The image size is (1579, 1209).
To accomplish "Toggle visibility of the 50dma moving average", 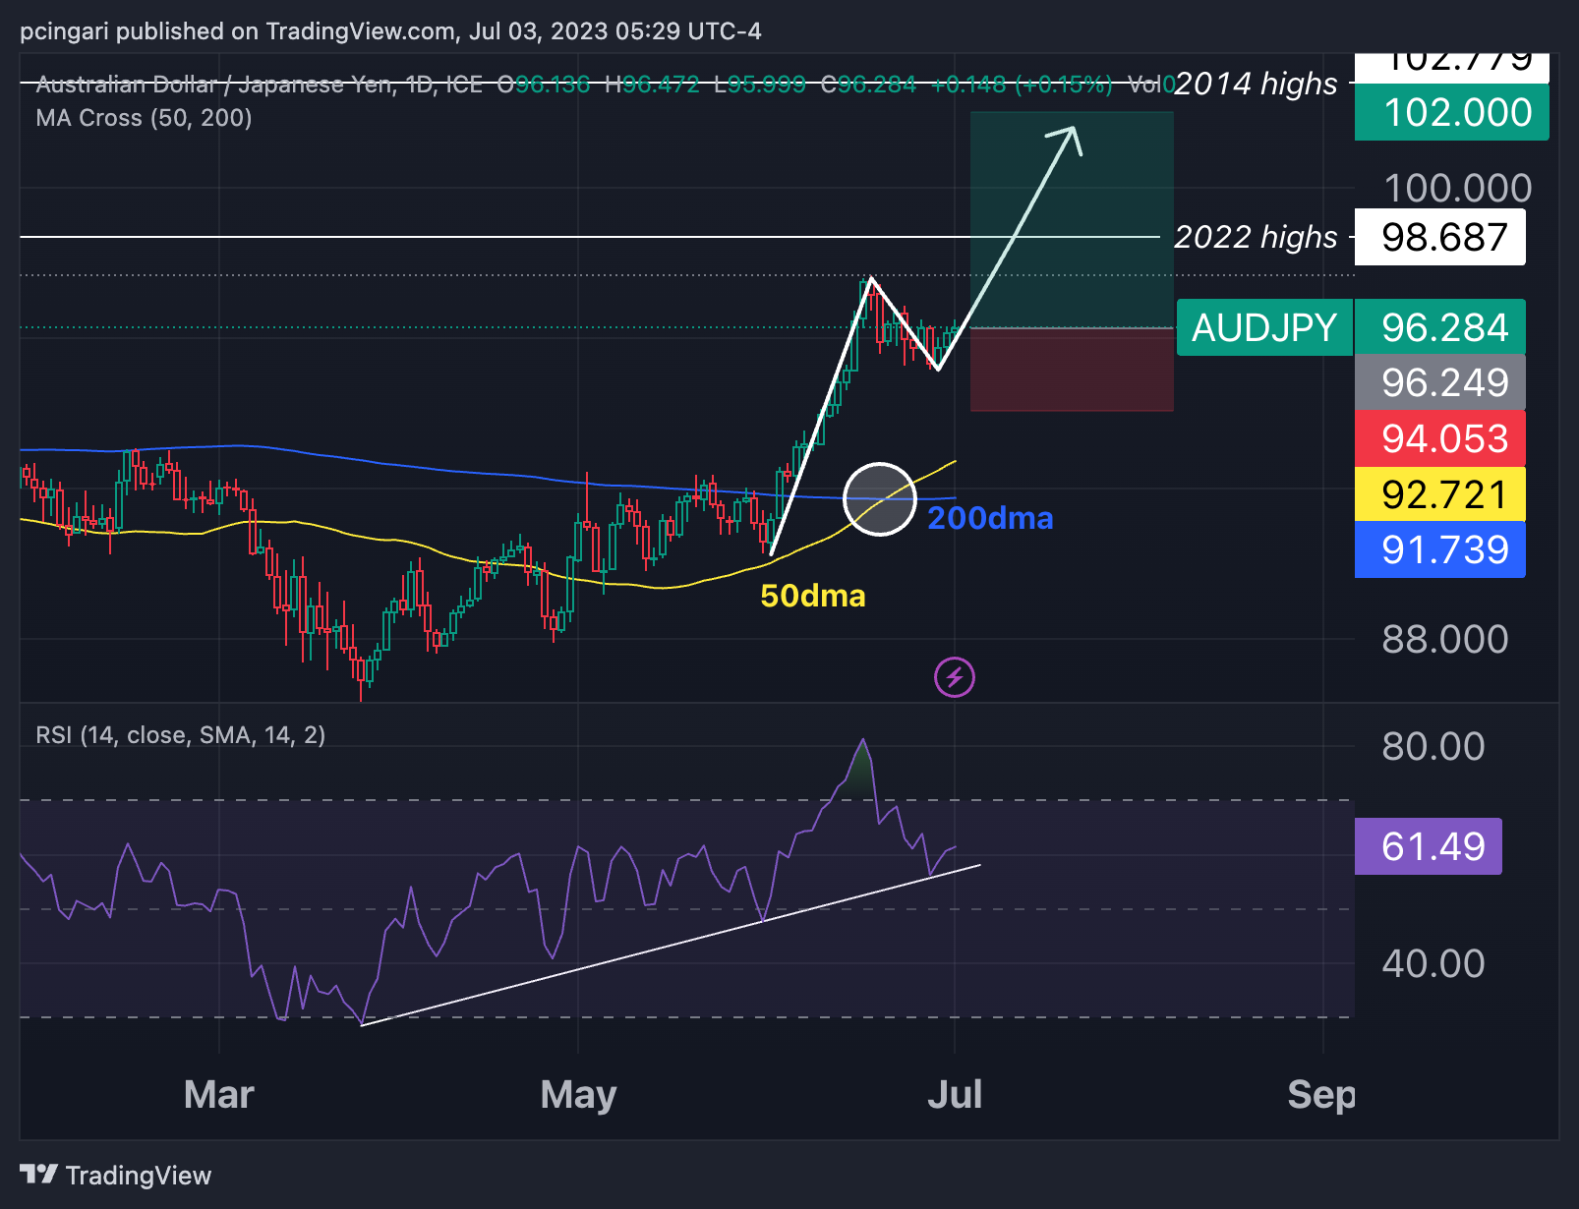I will pos(812,596).
